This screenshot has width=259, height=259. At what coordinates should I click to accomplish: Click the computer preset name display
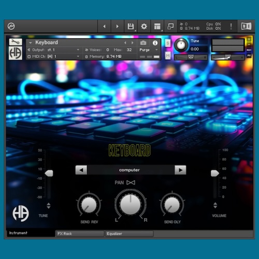[x=131, y=170]
